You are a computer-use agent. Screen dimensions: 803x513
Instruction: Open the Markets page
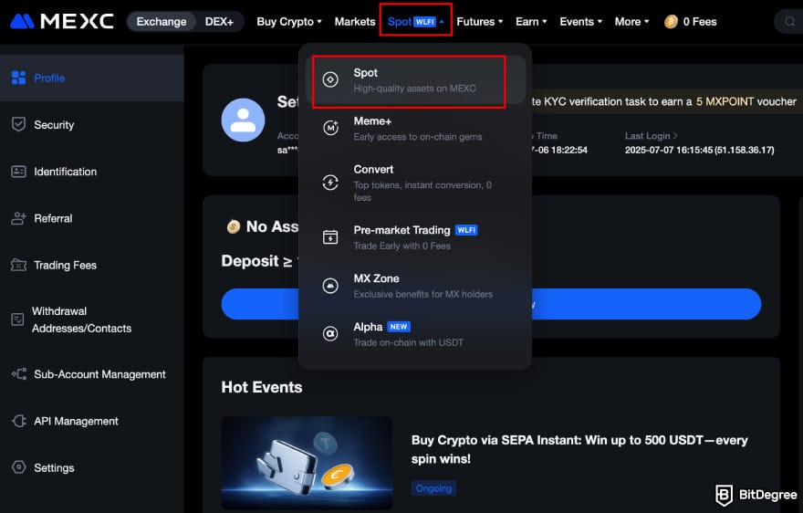355,22
